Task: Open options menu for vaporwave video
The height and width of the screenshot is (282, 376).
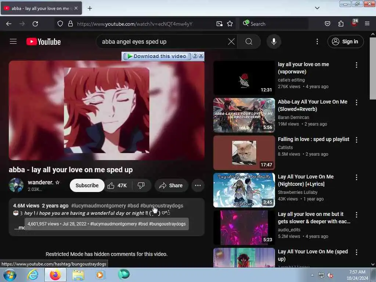Action: pos(356,65)
